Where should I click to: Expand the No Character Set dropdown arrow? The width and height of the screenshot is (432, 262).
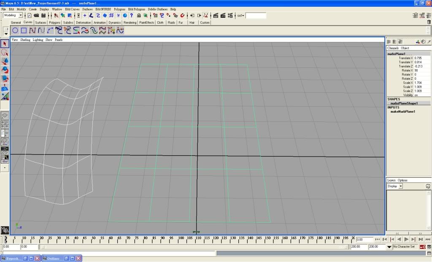click(x=389, y=247)
